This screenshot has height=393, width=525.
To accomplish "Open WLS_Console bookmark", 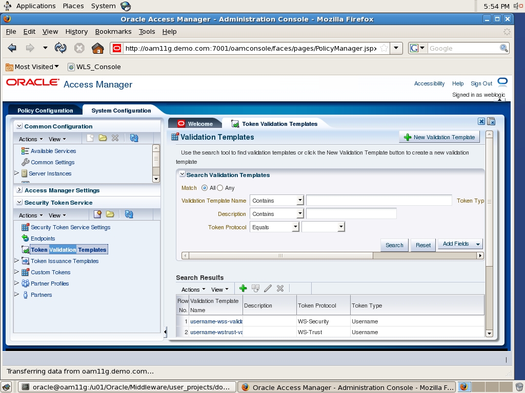I will 94,67.
